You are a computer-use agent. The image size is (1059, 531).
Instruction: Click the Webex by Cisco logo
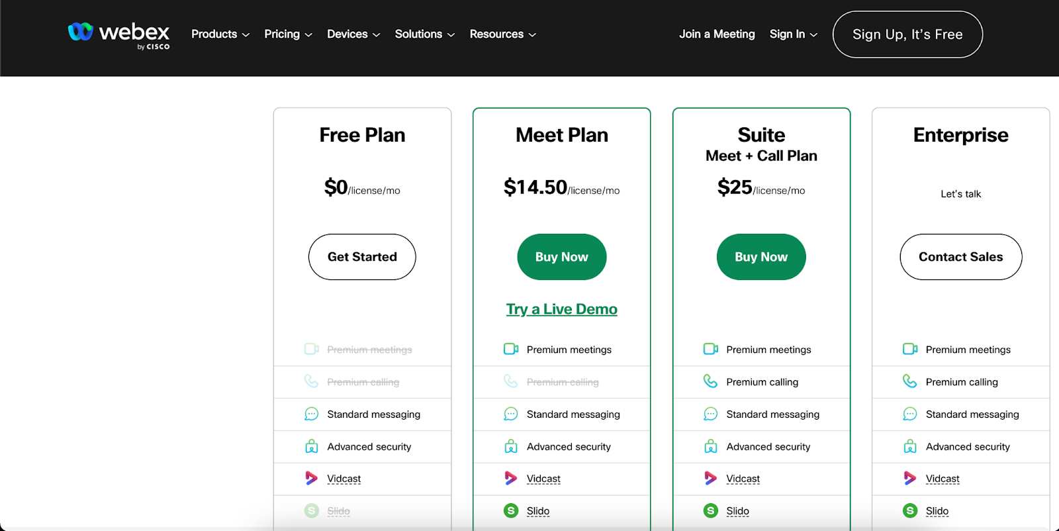pyautogui.click(x=119, y=35)
